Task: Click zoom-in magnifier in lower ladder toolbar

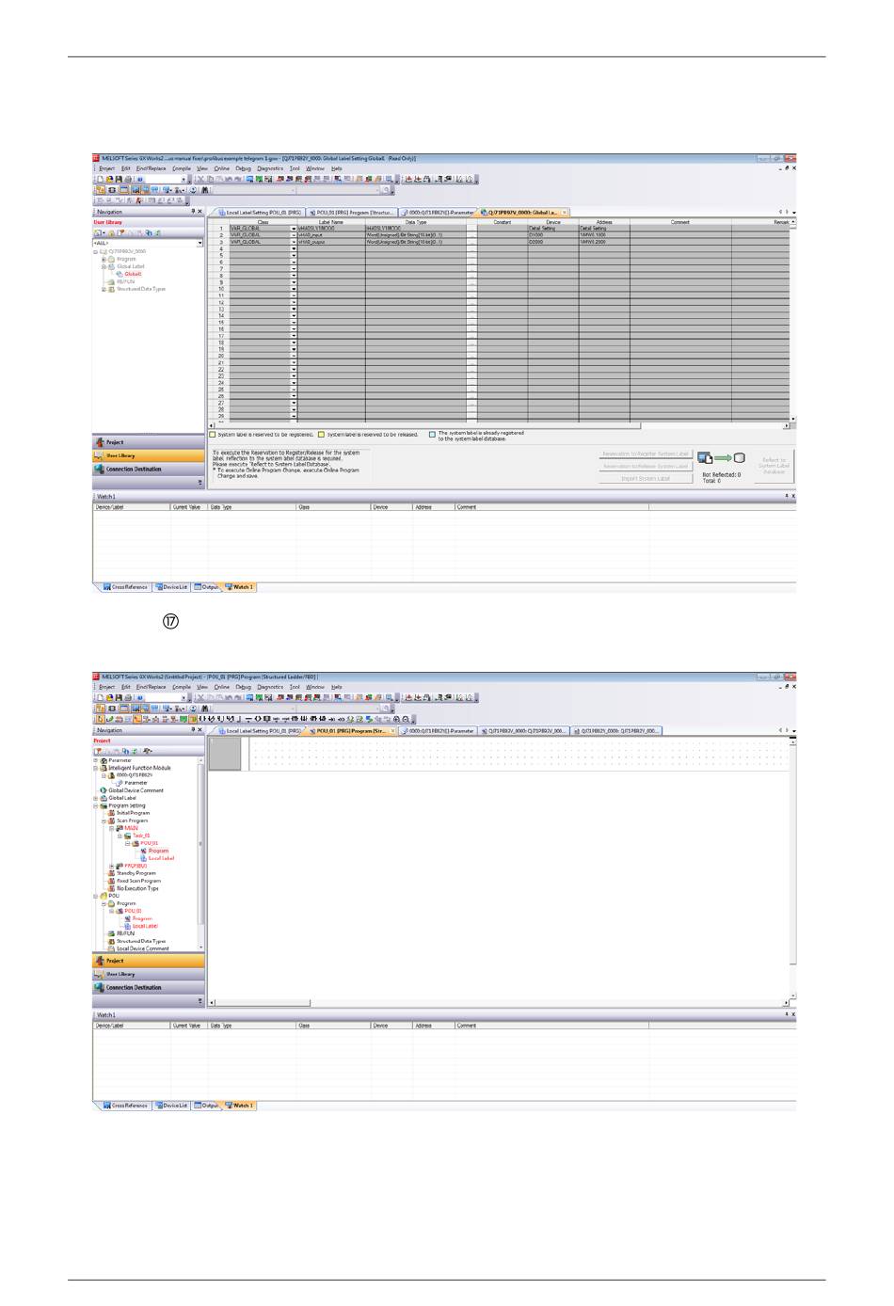Action: coord(397,719)
